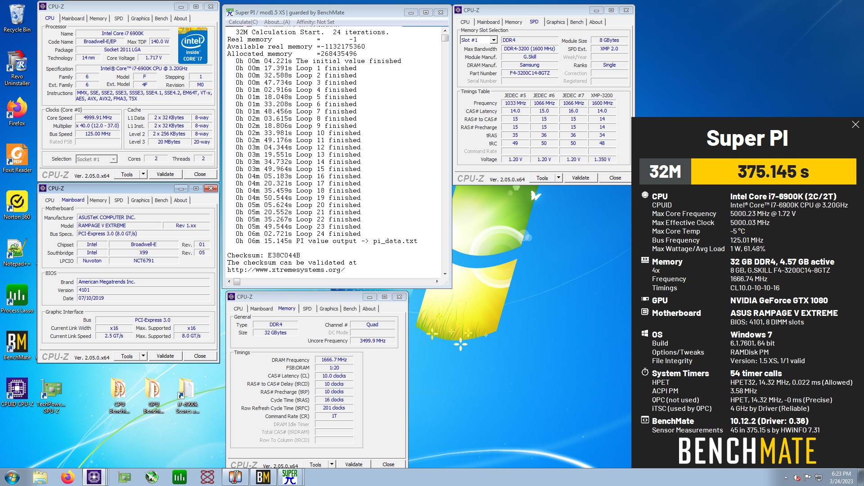The image size is (864, 486).
Task: Select the TechPowerUp GPU-Z desktop icon
Action: click(x=51, y=396)
